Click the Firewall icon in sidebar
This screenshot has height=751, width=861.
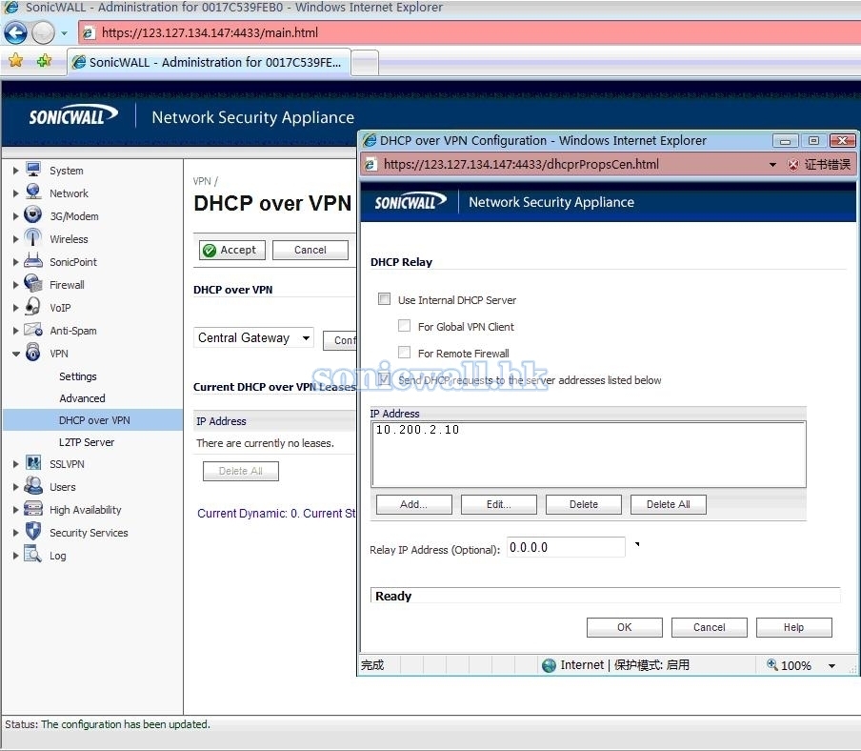(33, 284)
